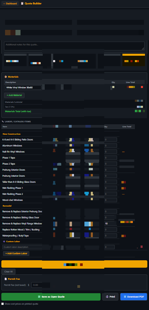Click the Remove & Replace Sliding Glass Door row label
Image resolution: width=149 pixels, height=310 pixels.
(x=21, y=218)
